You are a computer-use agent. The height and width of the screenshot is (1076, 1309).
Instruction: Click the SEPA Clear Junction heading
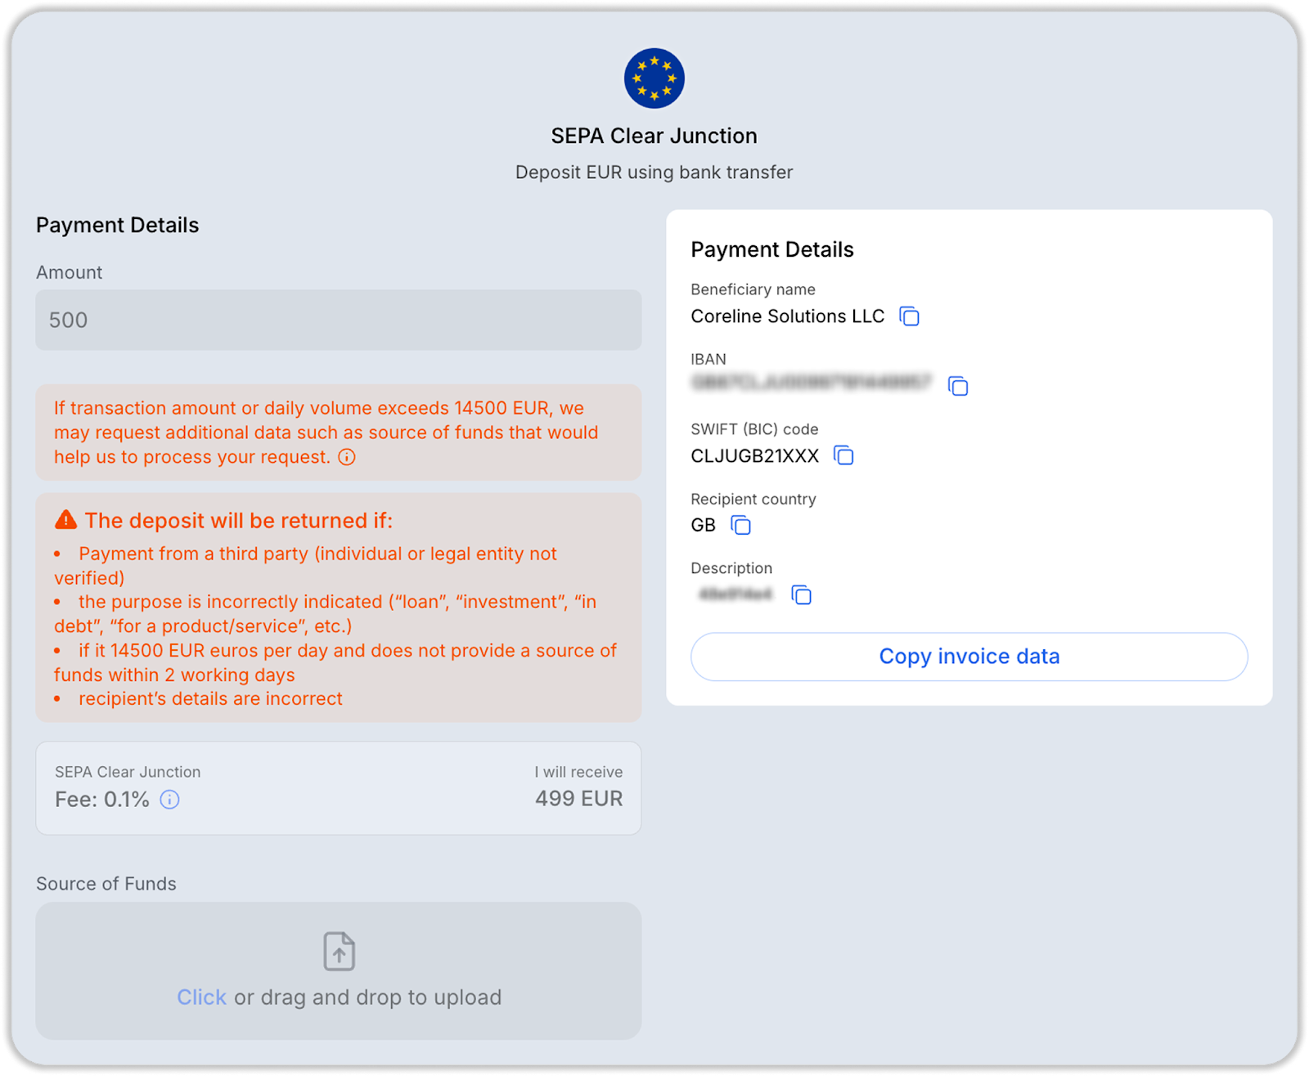coord(654,136)
